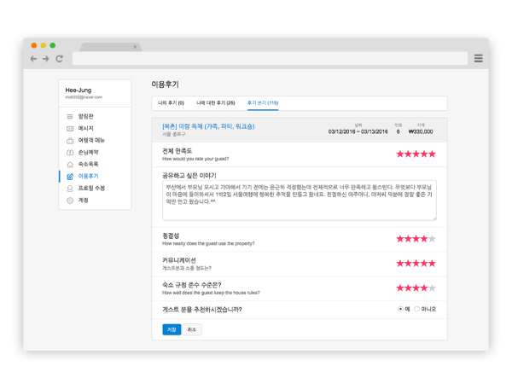The width and height of the screenshot is (512, 384).
Task: Choose the 아니오 radio button for recommendation
Action: [x=416, y=309]
